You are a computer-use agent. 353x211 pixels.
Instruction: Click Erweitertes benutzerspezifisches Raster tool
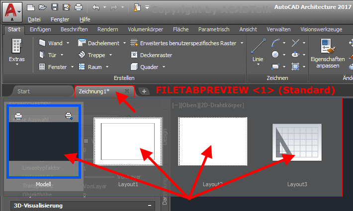[x=183, y=43]
